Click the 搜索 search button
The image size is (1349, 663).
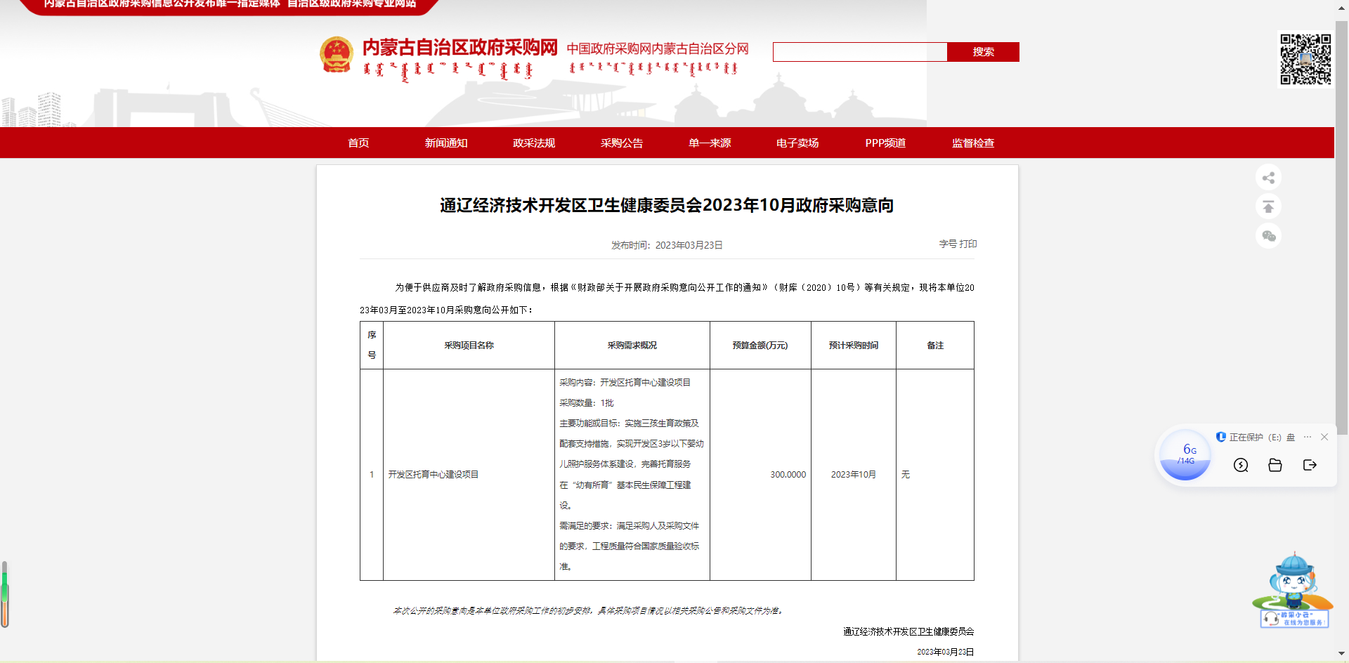[983, 52]
